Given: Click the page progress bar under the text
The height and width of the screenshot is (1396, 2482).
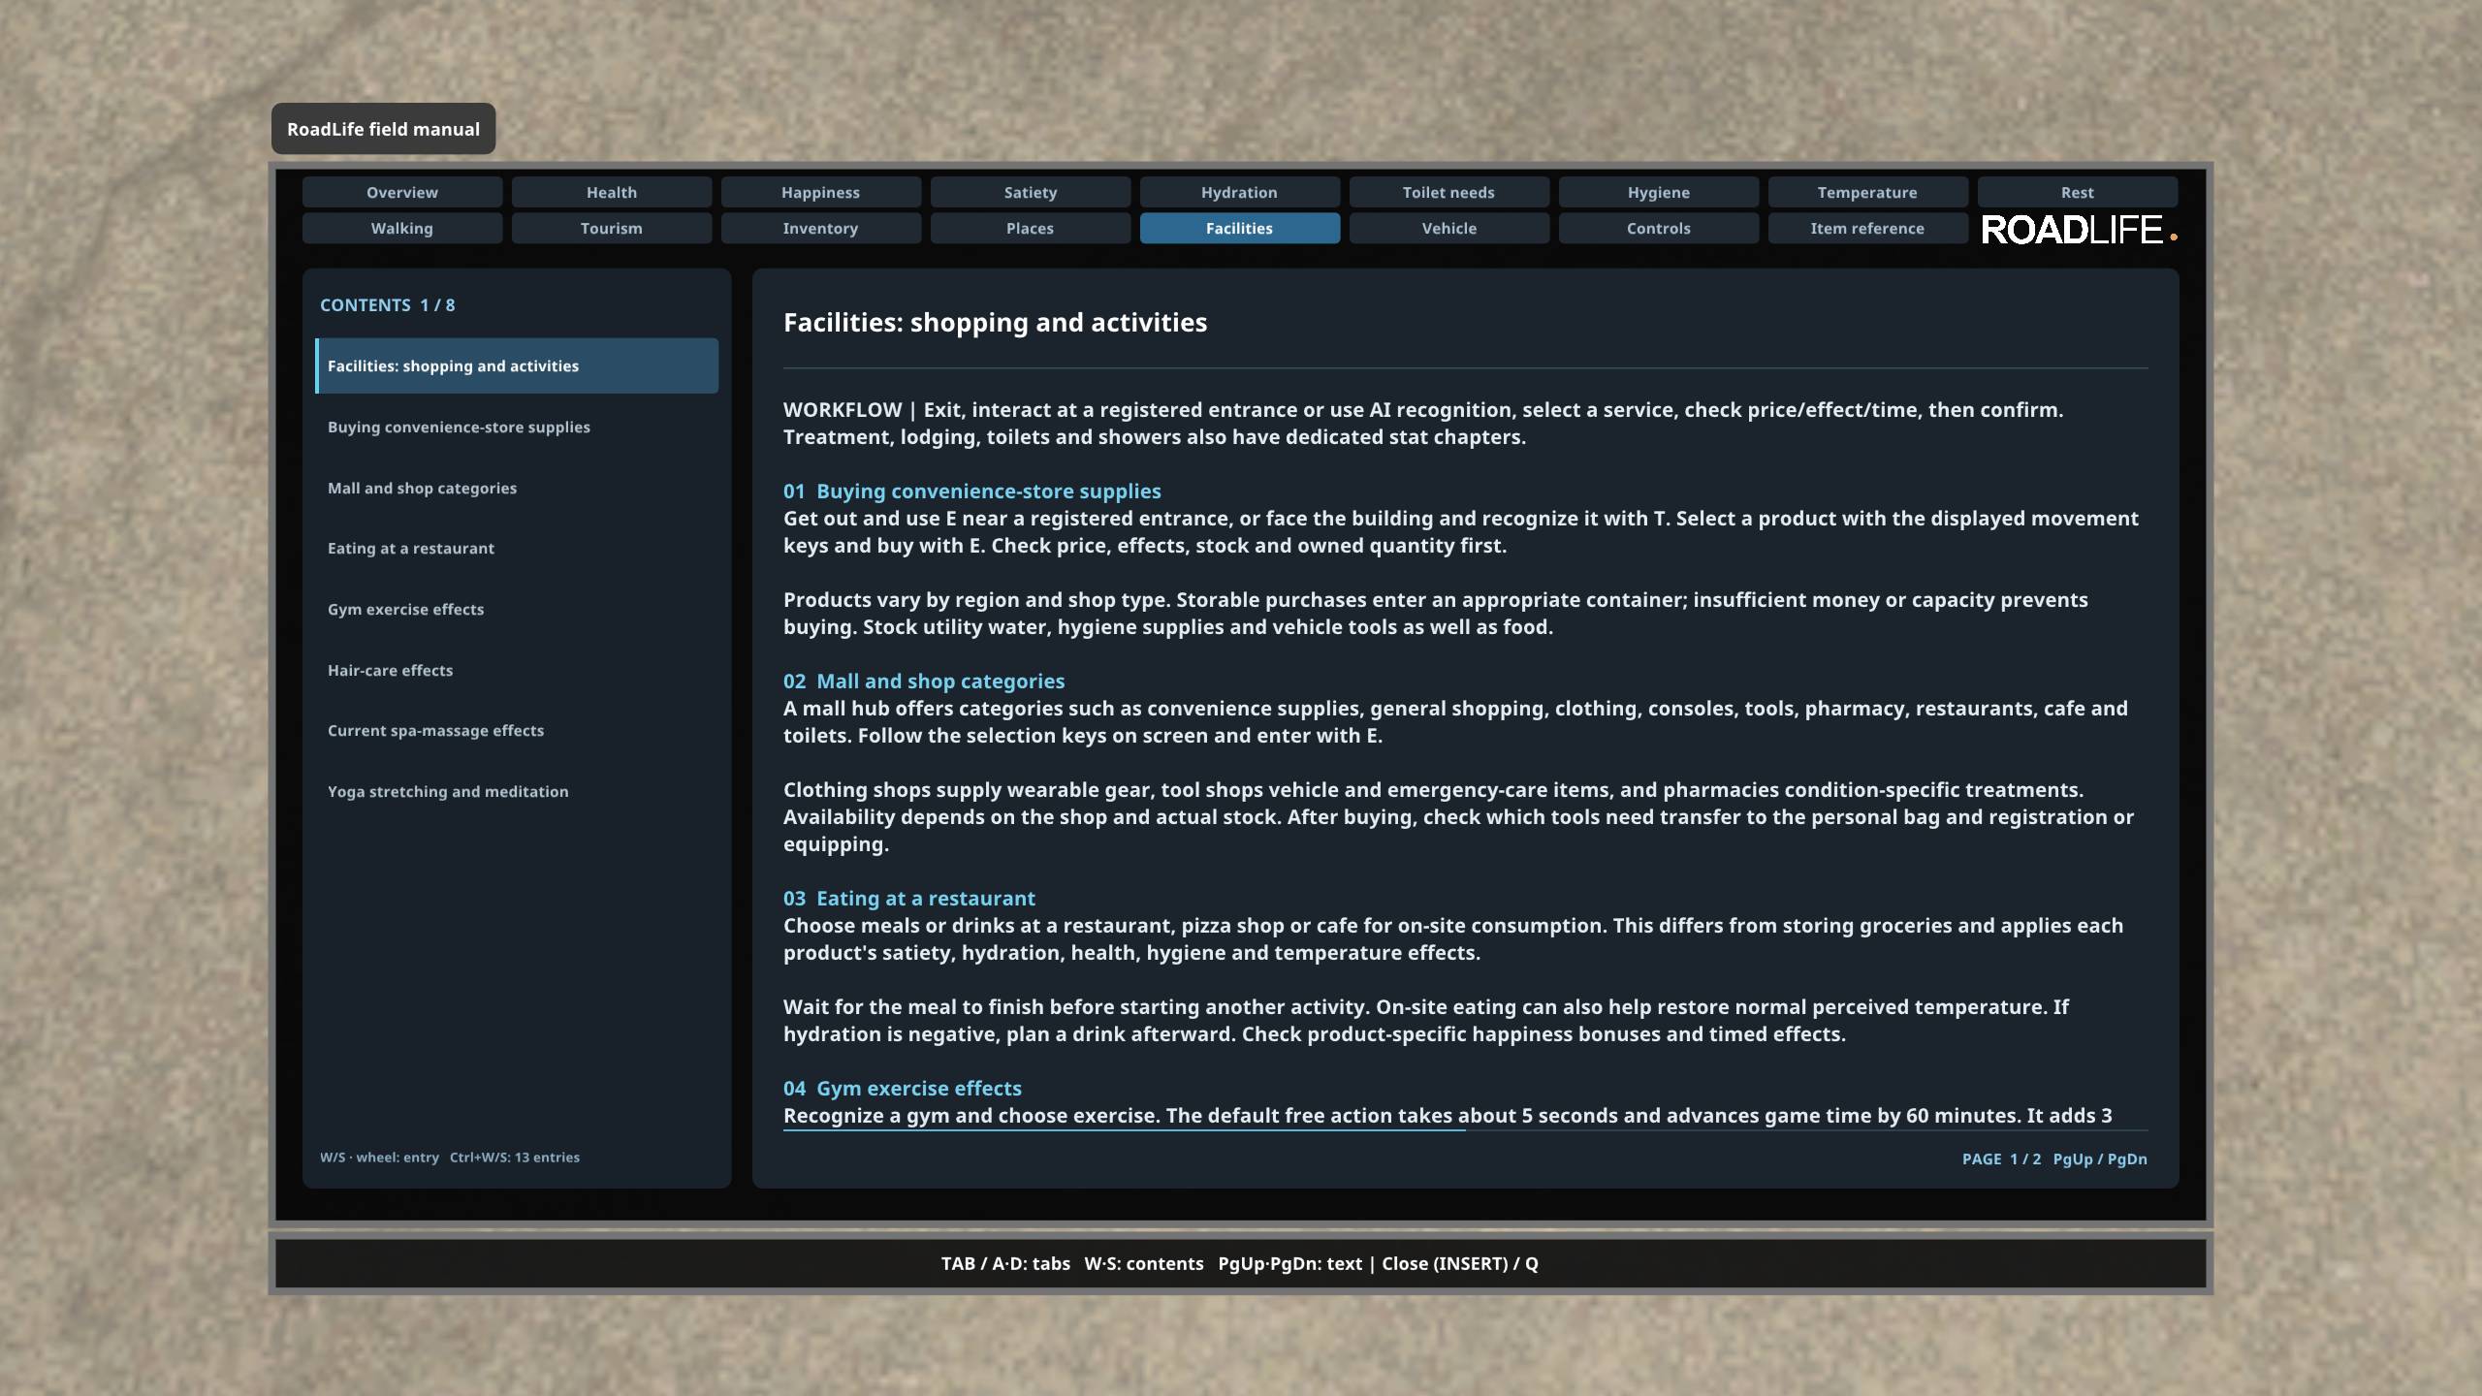Looking at the screenshot, I should (1465, 1130).
